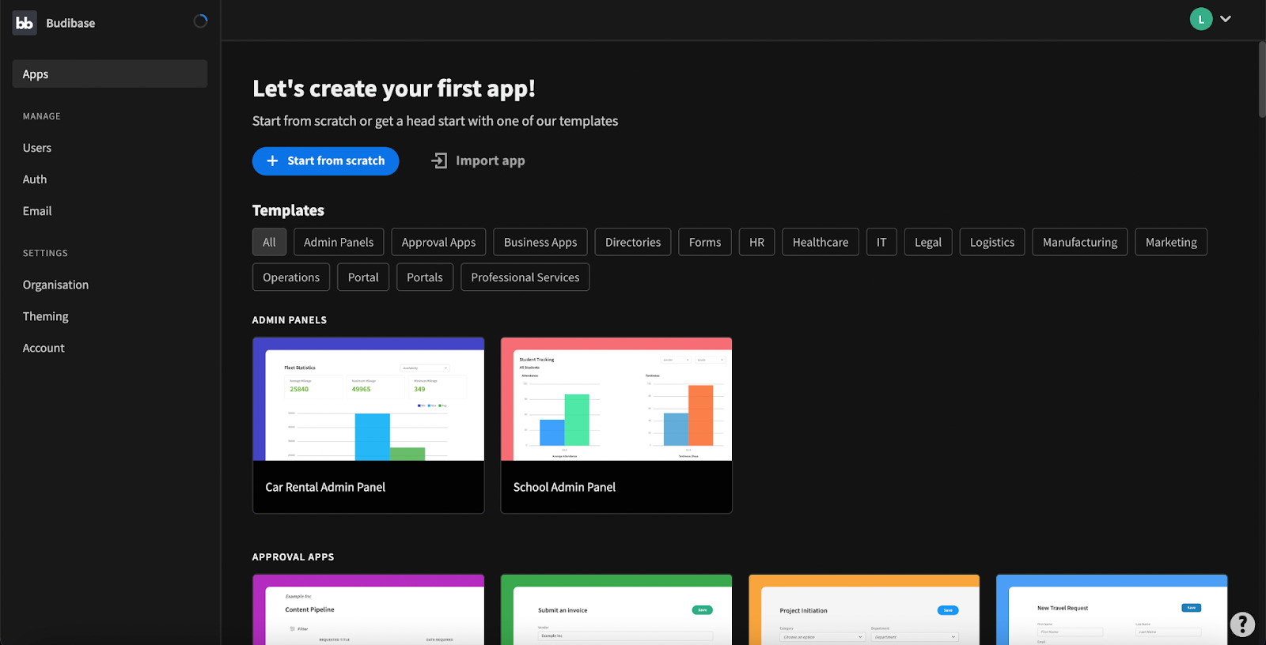
Task: Filter templates by Admin Panels
Action: [339, 243]
